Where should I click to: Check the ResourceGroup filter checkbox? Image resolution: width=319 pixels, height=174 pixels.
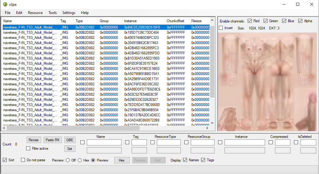186,142
